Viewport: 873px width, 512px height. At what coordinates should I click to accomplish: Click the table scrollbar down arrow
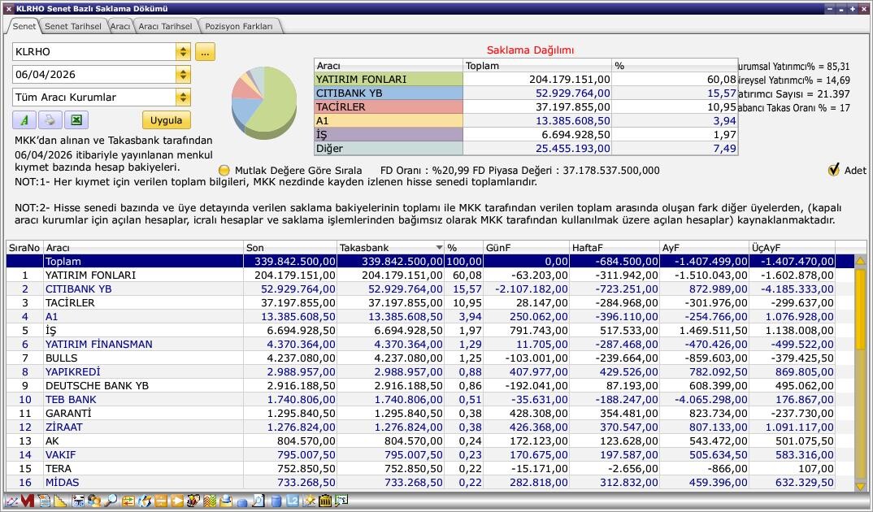[x=860, y=486]
